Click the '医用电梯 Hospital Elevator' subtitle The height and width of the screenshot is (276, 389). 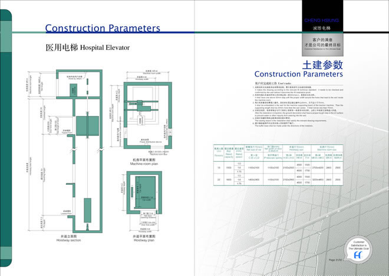88,47
